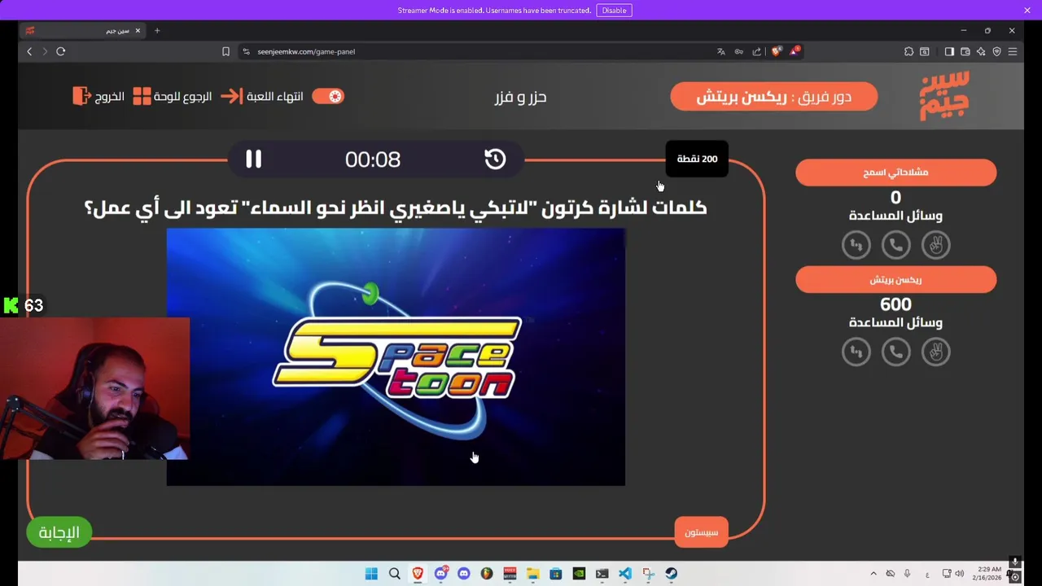Screen dimensions: 1042x586
Task: Open the share page icon
Action: pos(756,51)
